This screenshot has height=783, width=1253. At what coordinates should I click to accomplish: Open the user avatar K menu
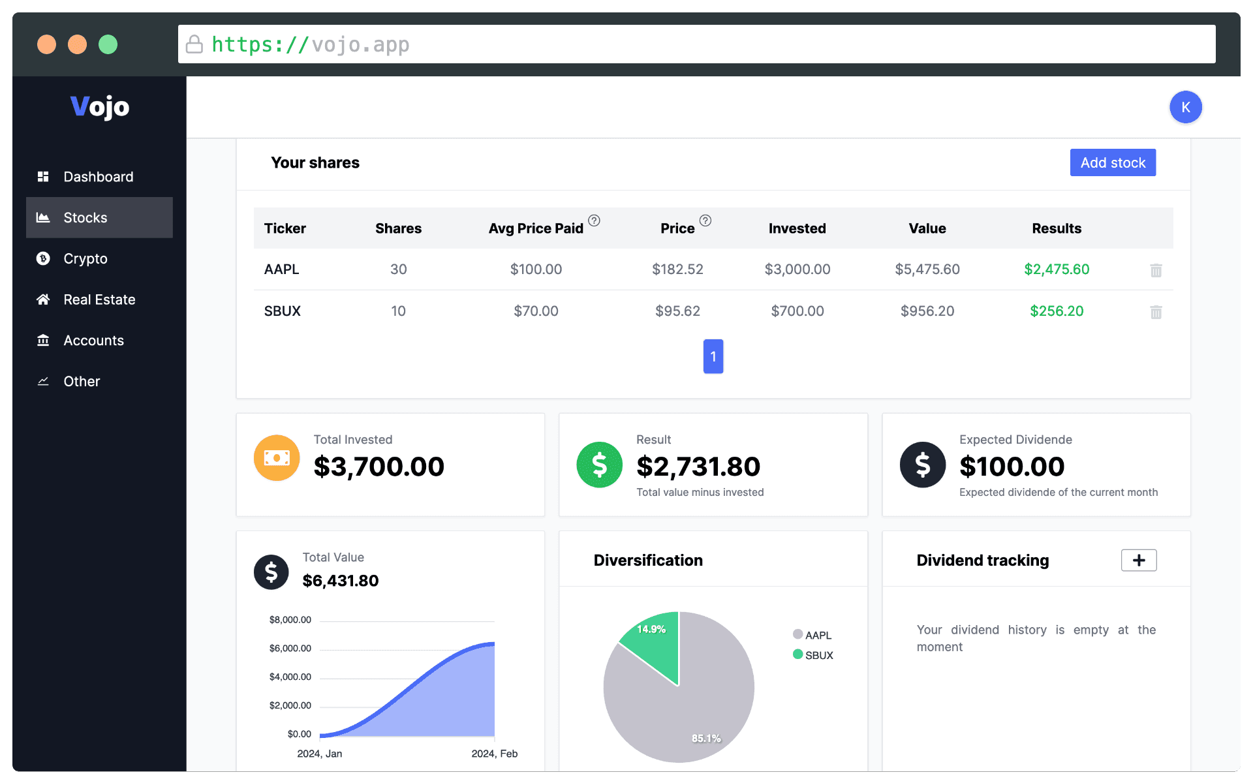point(1185,107)
